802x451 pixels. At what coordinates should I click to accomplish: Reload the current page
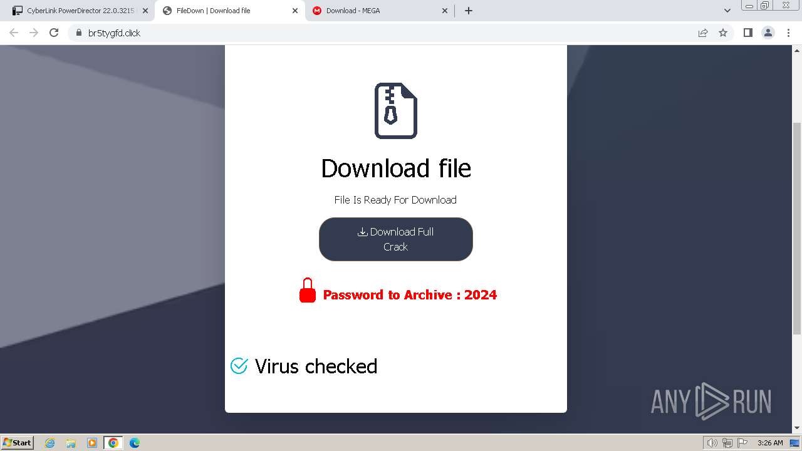(54, 33)
